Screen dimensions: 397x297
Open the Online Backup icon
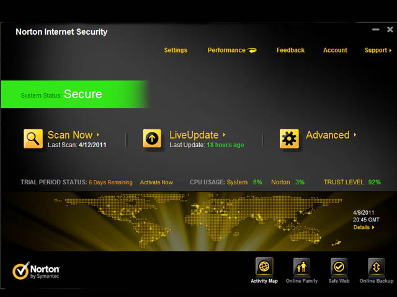click(376, 267)
